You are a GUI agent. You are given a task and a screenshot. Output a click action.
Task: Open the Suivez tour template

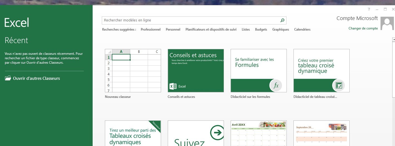click(196, 133)
